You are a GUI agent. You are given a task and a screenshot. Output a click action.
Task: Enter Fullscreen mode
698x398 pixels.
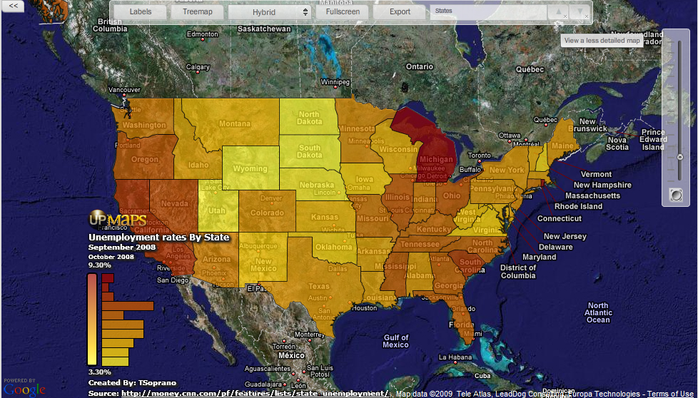pos(342,12)
